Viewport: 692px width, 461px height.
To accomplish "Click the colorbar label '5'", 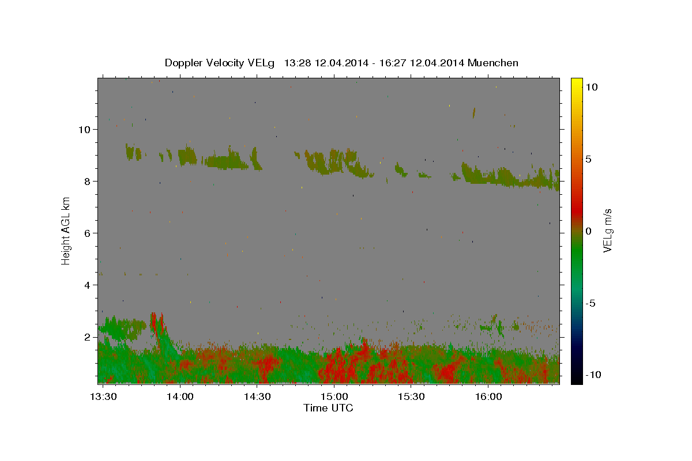I will [x=588, y=159].
